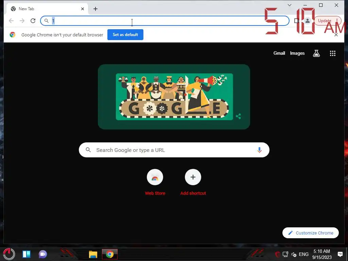This screenshot has width=348, height=261.
Task: Open the blue panels taskbar app
Action: coord(27,254)
